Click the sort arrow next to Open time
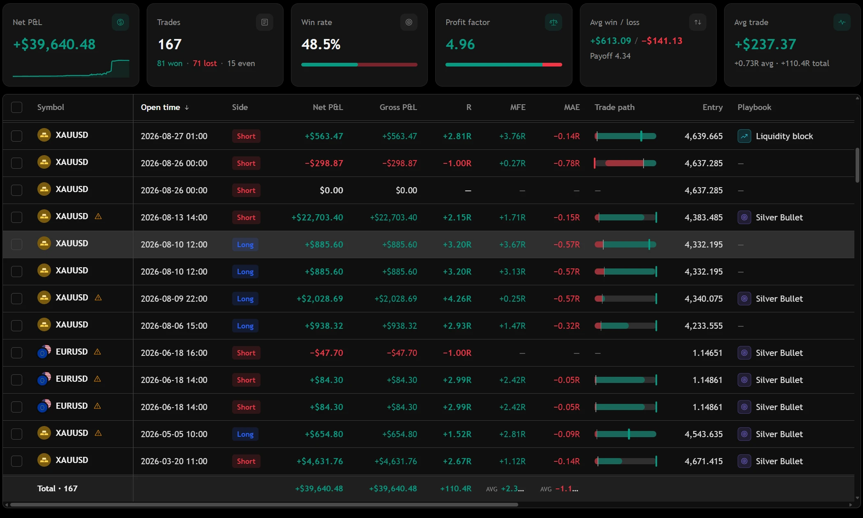Image resolution: width=863 pixels, height=518 pixels. pos(187,108)
